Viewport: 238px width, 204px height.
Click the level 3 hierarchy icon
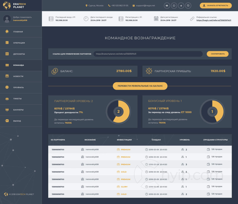pos(182,164)
